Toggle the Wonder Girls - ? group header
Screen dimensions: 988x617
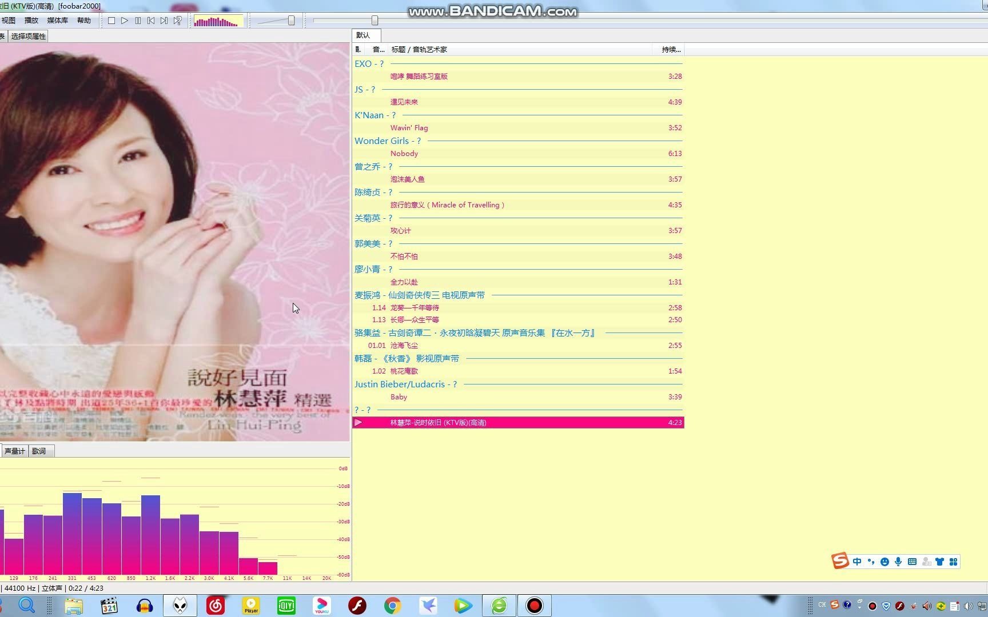point(518,141)
